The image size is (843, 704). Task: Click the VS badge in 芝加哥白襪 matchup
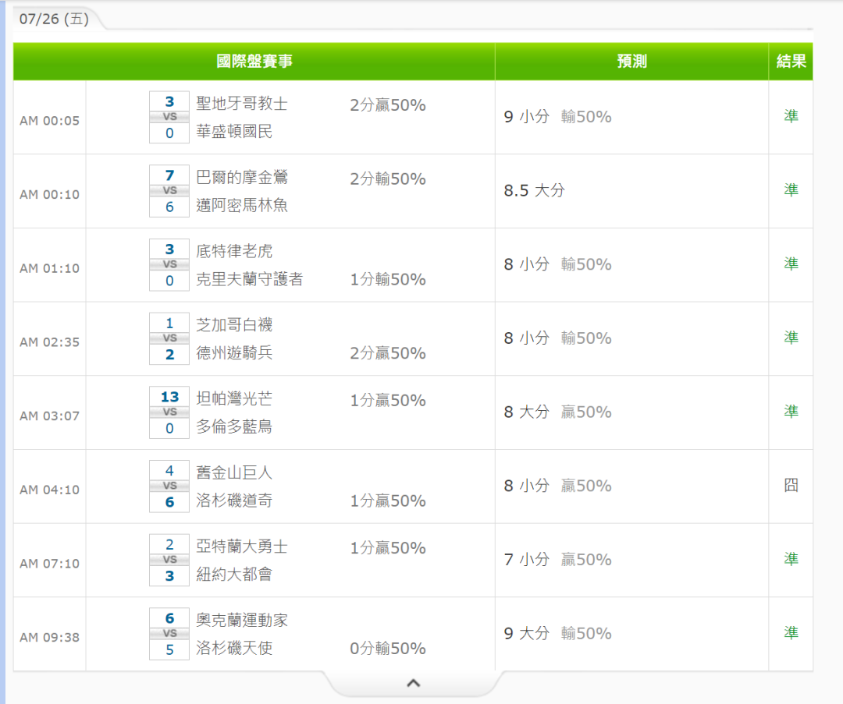coord(169,338)
